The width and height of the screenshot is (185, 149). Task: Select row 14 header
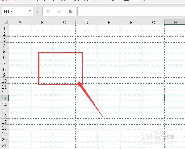tap(4, 104)
